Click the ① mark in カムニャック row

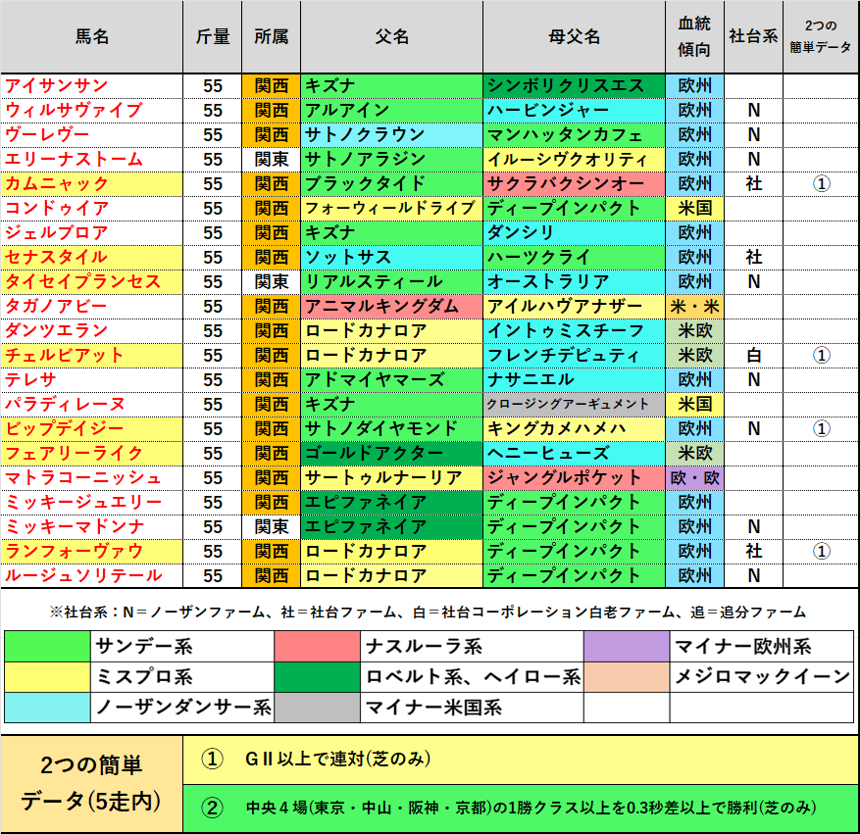(x=821, y=184)
